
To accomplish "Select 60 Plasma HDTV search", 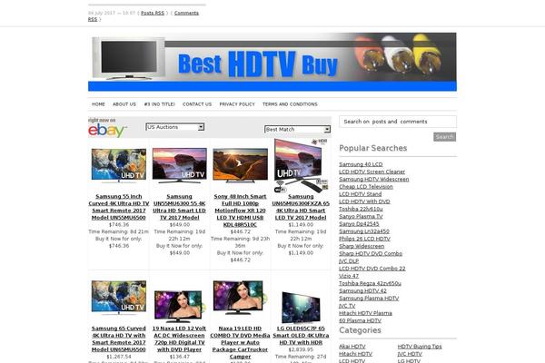I will pos(360,320).
